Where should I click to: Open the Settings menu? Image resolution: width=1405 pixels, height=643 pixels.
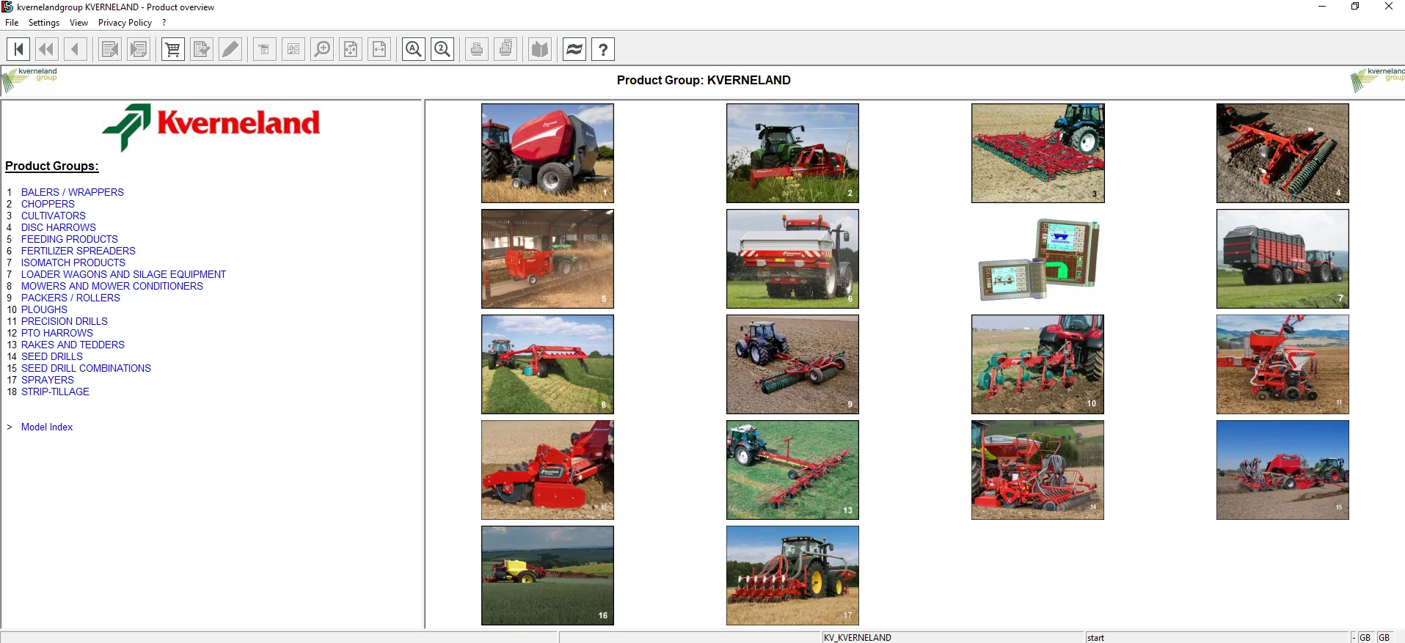pyautogui.click(x=44, y=23)
